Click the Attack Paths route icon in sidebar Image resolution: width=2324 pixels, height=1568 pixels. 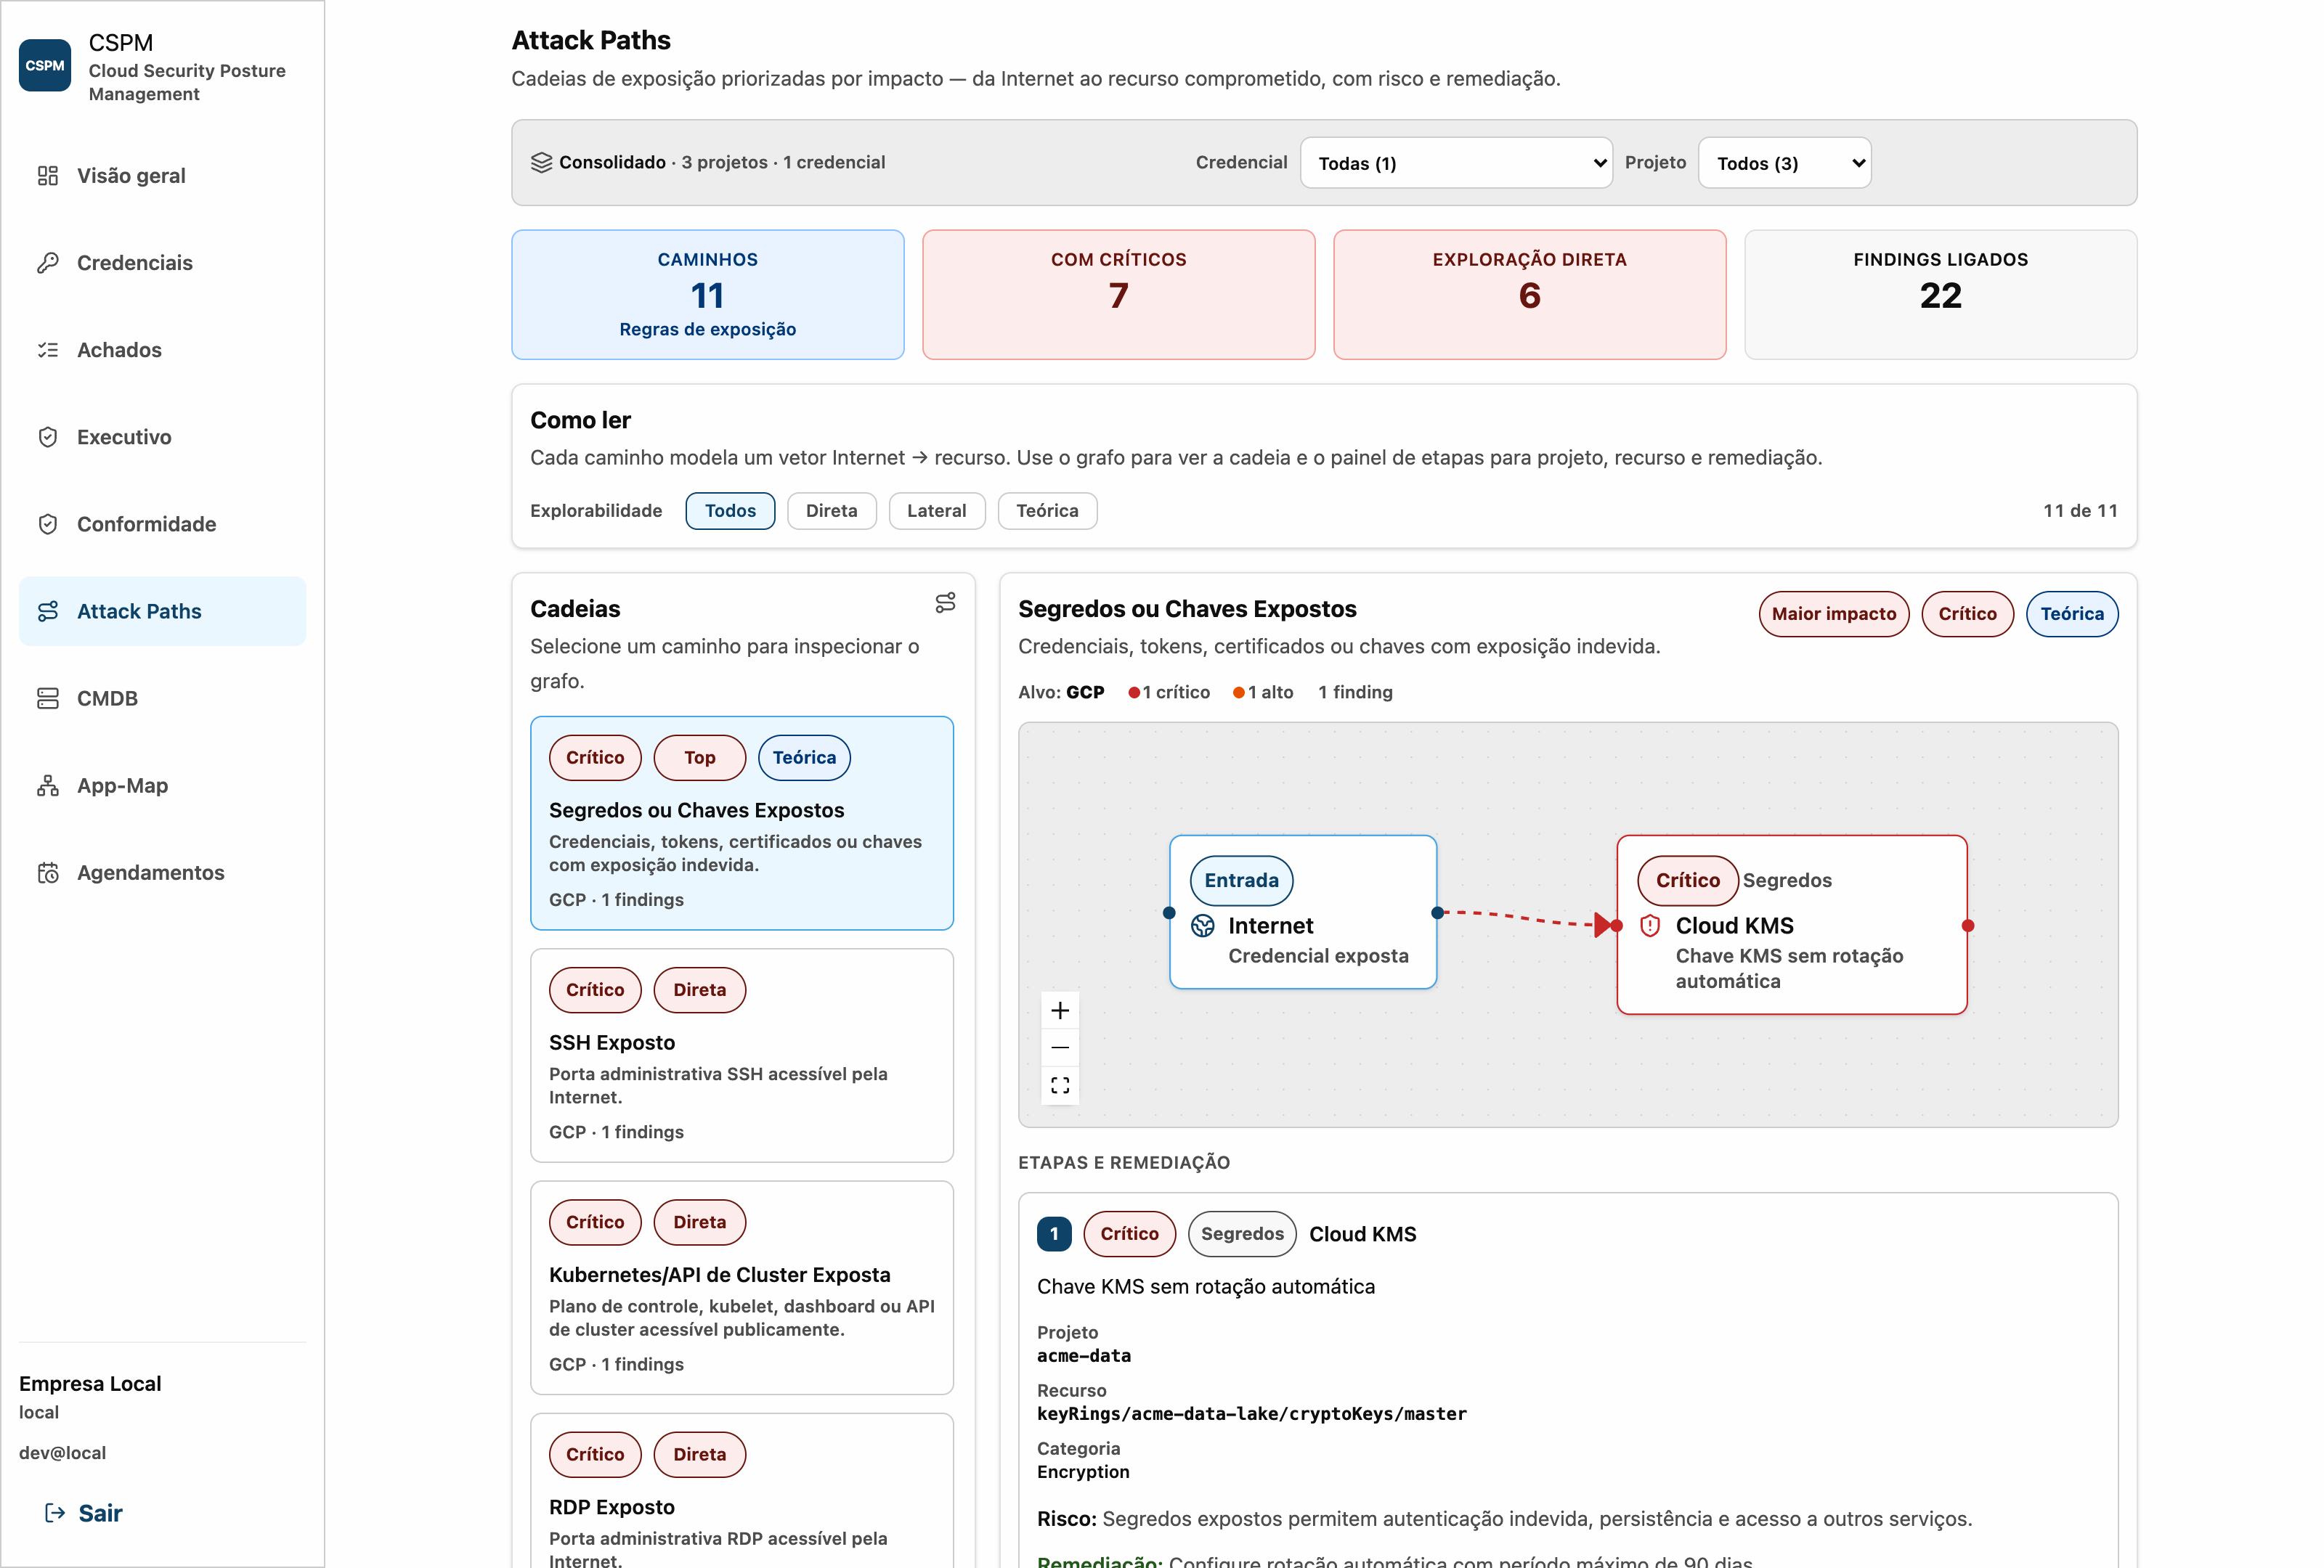tap(48, 611)
